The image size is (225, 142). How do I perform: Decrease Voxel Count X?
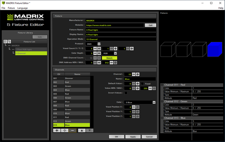(95, 49)
